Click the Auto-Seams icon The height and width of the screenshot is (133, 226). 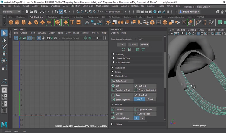pyautogui.click(x=113, y=81)
